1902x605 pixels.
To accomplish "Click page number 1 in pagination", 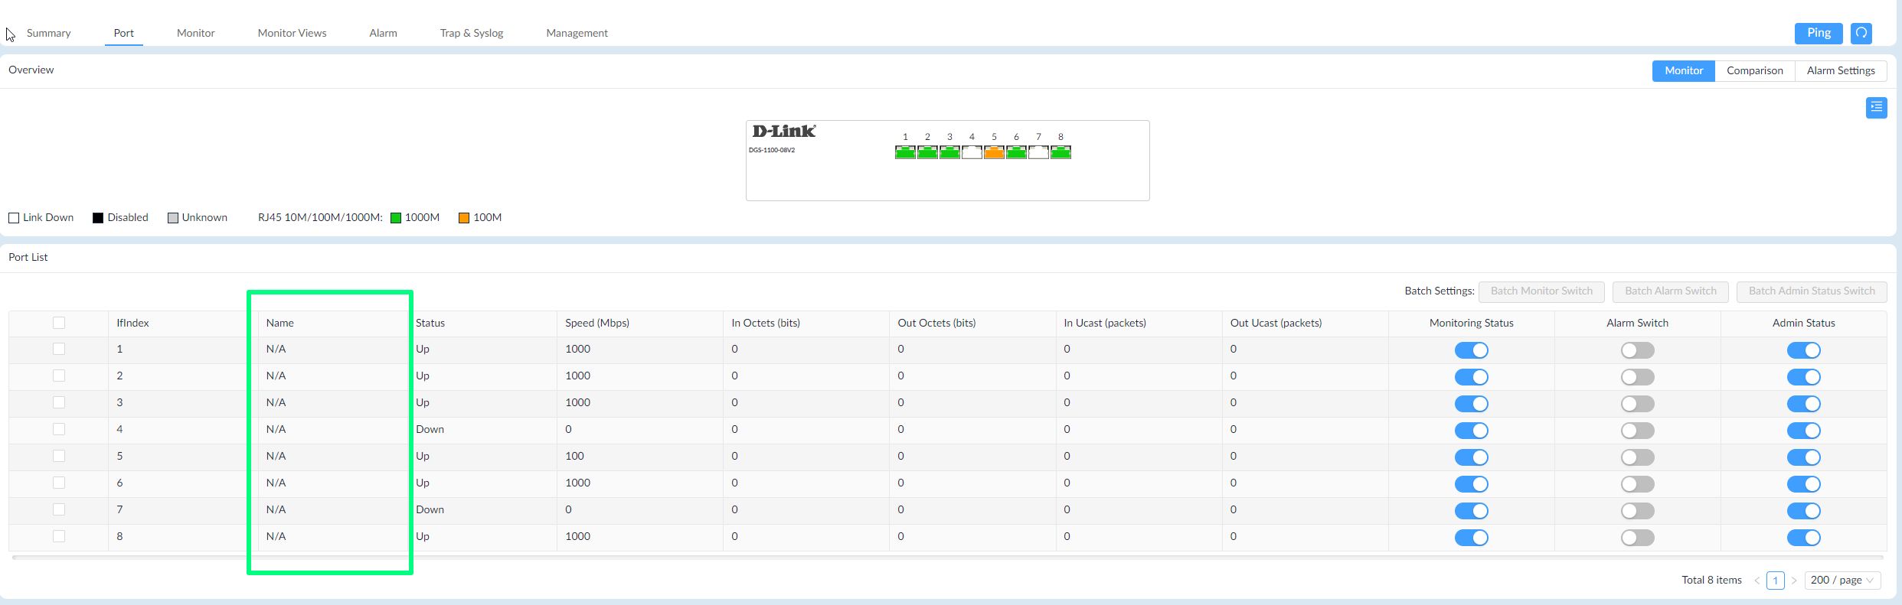I will (1775, 581).
